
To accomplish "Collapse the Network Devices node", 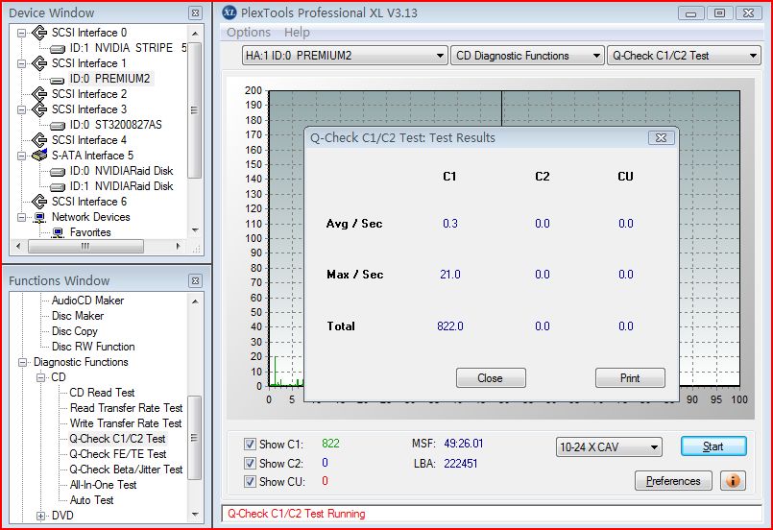I will tap(22, 217).
